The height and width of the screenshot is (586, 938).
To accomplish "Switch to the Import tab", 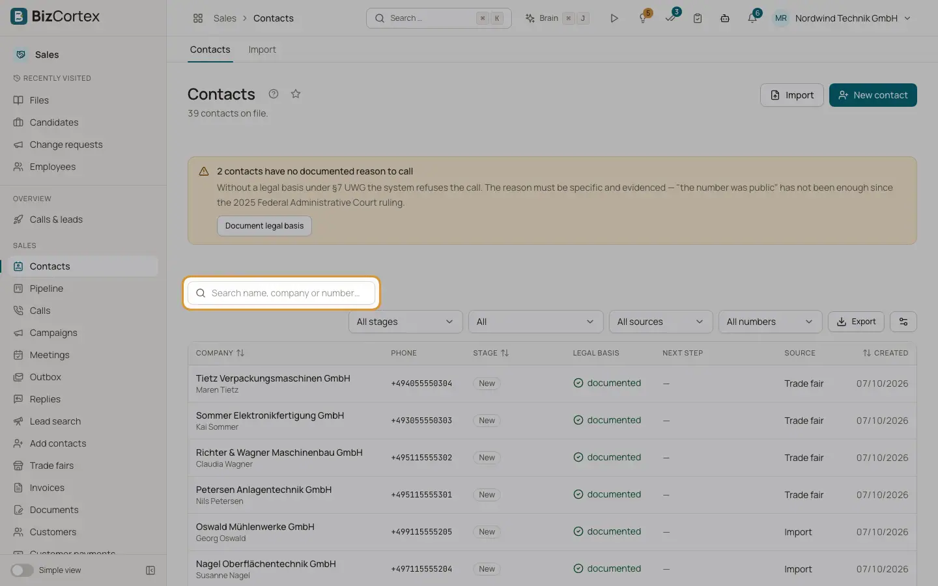I will click(x=262, y=49).
